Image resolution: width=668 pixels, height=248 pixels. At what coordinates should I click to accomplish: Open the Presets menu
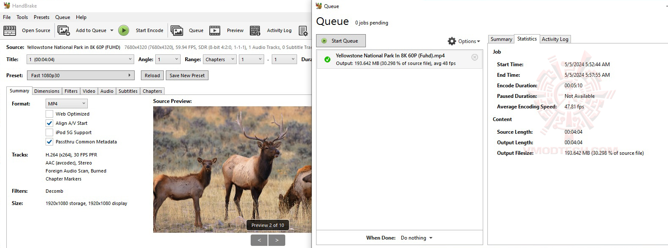coord(41,17)
